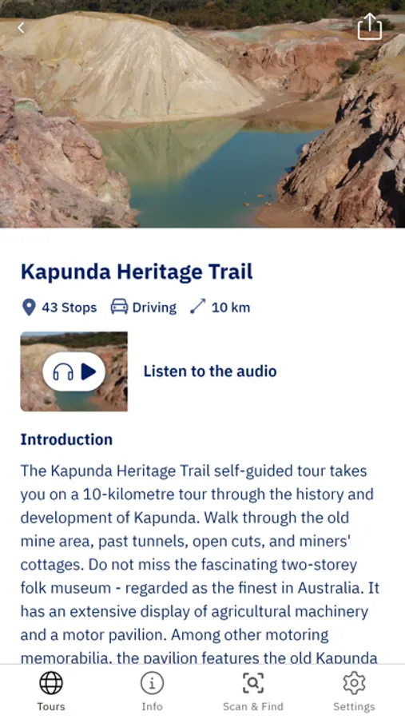Click the Kapunda Heritage Trail title

[137, 272]
